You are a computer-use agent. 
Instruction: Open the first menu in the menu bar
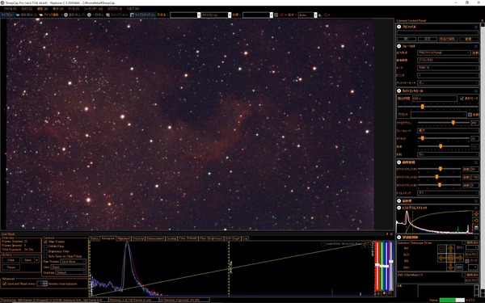click(11, 9)
